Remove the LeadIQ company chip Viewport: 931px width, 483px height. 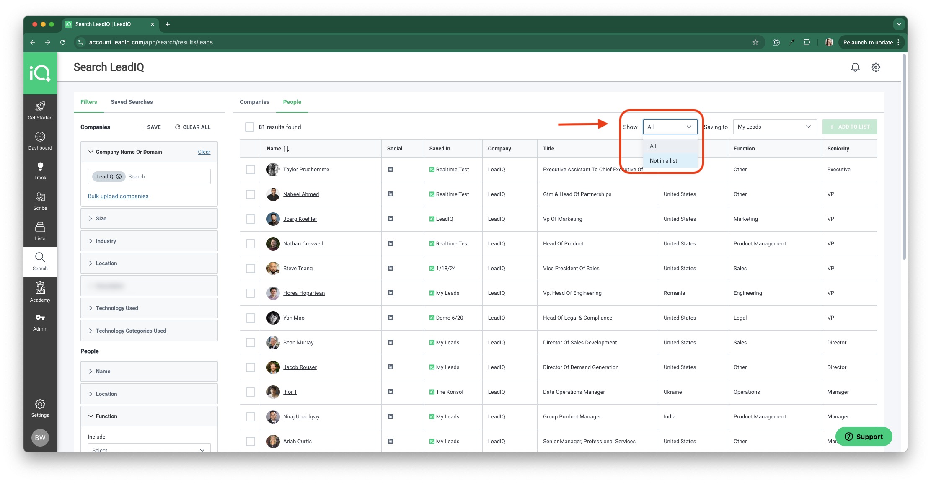(x=119, y=177)
